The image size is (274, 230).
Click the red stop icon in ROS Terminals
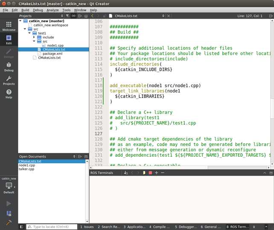tap(150, 173)
